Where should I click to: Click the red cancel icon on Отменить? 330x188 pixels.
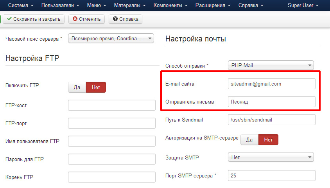tap(75, 19)
